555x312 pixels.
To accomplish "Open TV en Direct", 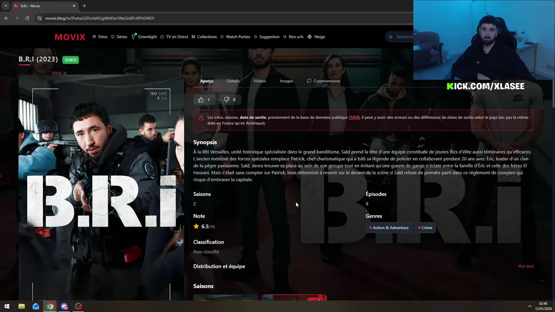I will click(x=174, y=37).
